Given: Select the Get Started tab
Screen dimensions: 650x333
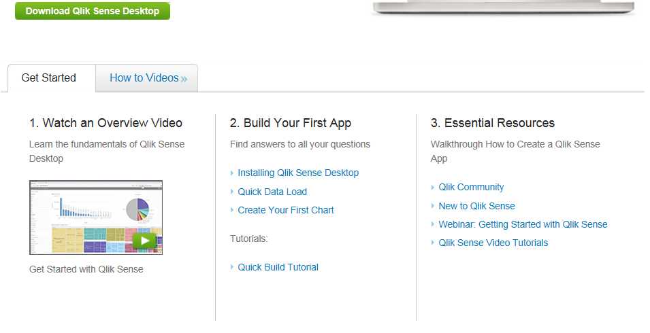Looking at the screenshot, I should 48,77.
